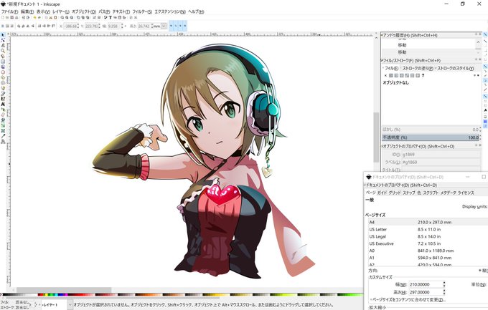
Task: Click the ぼかし blur slider
Action: 431,130
